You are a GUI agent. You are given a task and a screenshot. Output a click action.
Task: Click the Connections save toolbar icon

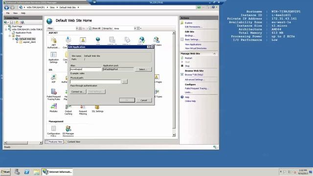[12, 22]
